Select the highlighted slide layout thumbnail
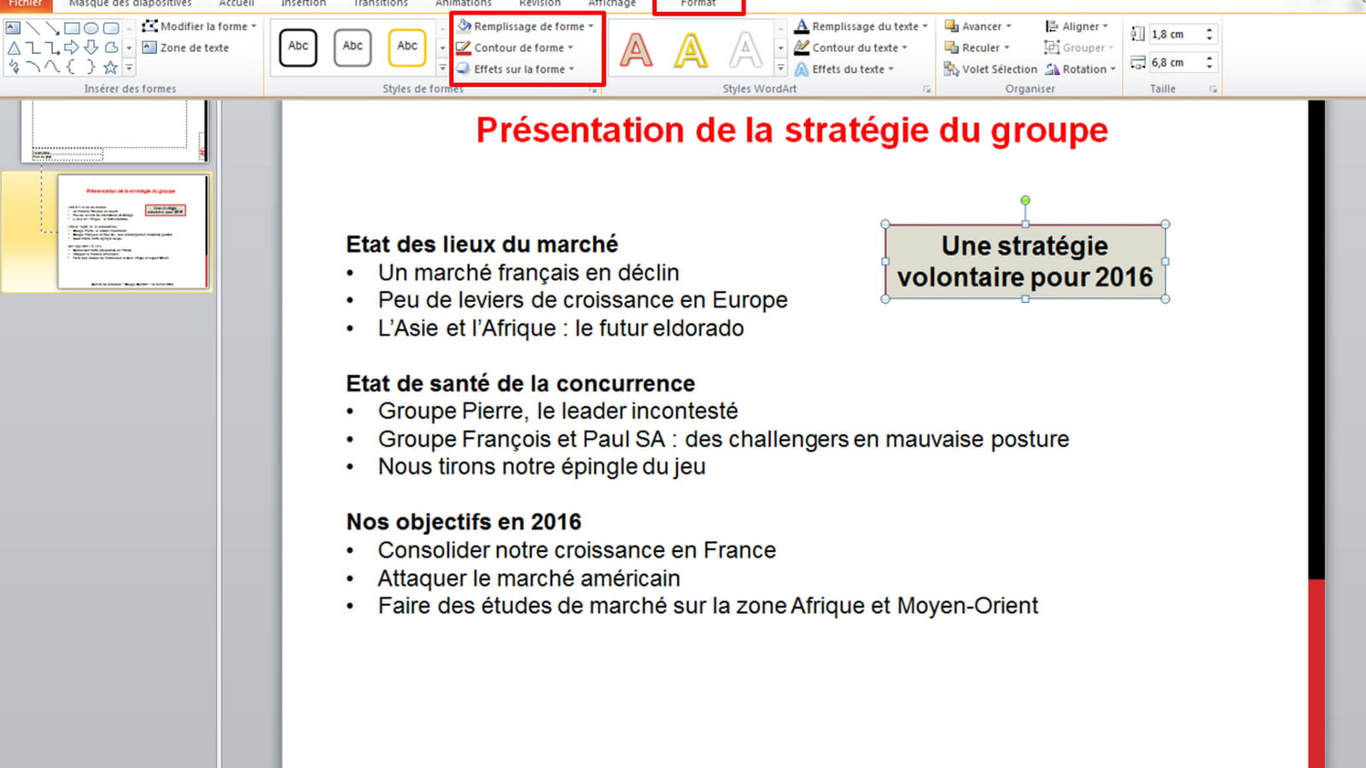 tap(132, 231)
